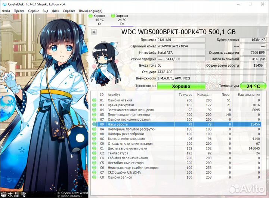
Task: Click the drive letter field D:
Action: (181, 65)
